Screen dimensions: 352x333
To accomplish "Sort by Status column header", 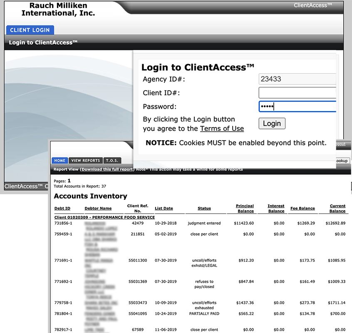I will 204,209.
